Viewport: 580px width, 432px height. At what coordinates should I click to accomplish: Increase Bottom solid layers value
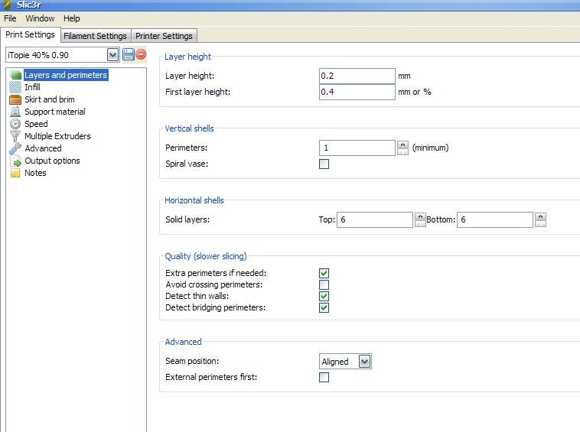click(x=540, y=216)
